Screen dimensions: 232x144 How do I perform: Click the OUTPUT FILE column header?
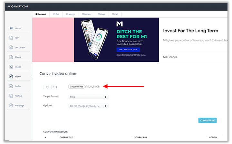pos(66,137)
